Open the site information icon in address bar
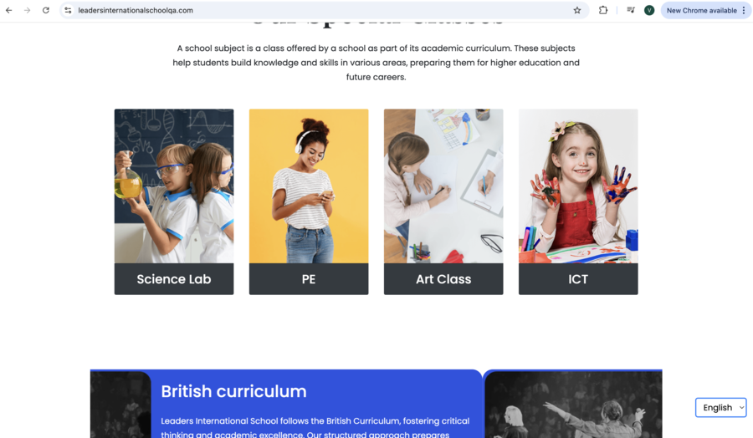 coord(69,10)
